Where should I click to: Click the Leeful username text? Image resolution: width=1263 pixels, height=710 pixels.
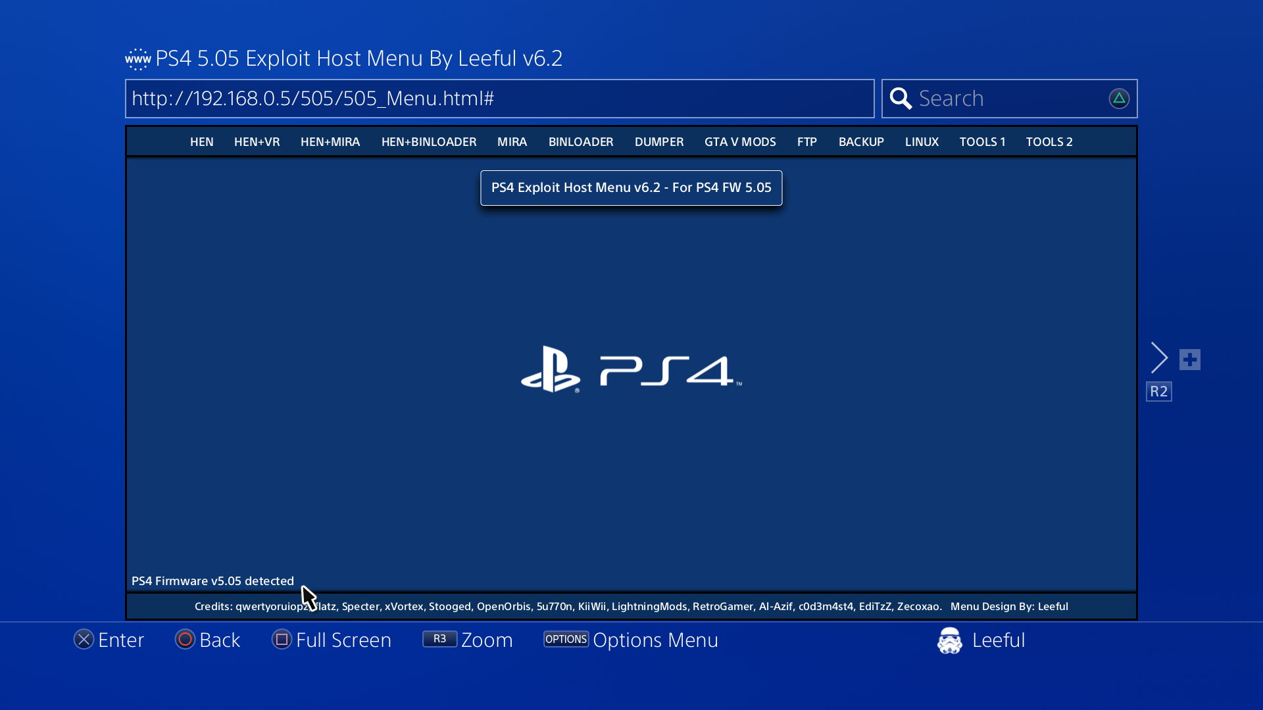[999, 640]
